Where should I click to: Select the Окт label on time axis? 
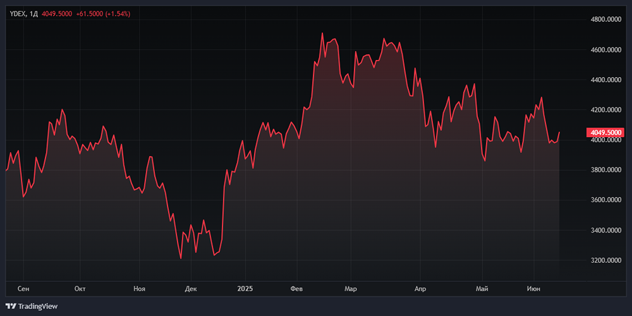coord(80,289)
